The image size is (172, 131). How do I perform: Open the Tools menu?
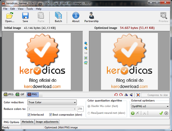pyautogui.click(x=30, y=9)
